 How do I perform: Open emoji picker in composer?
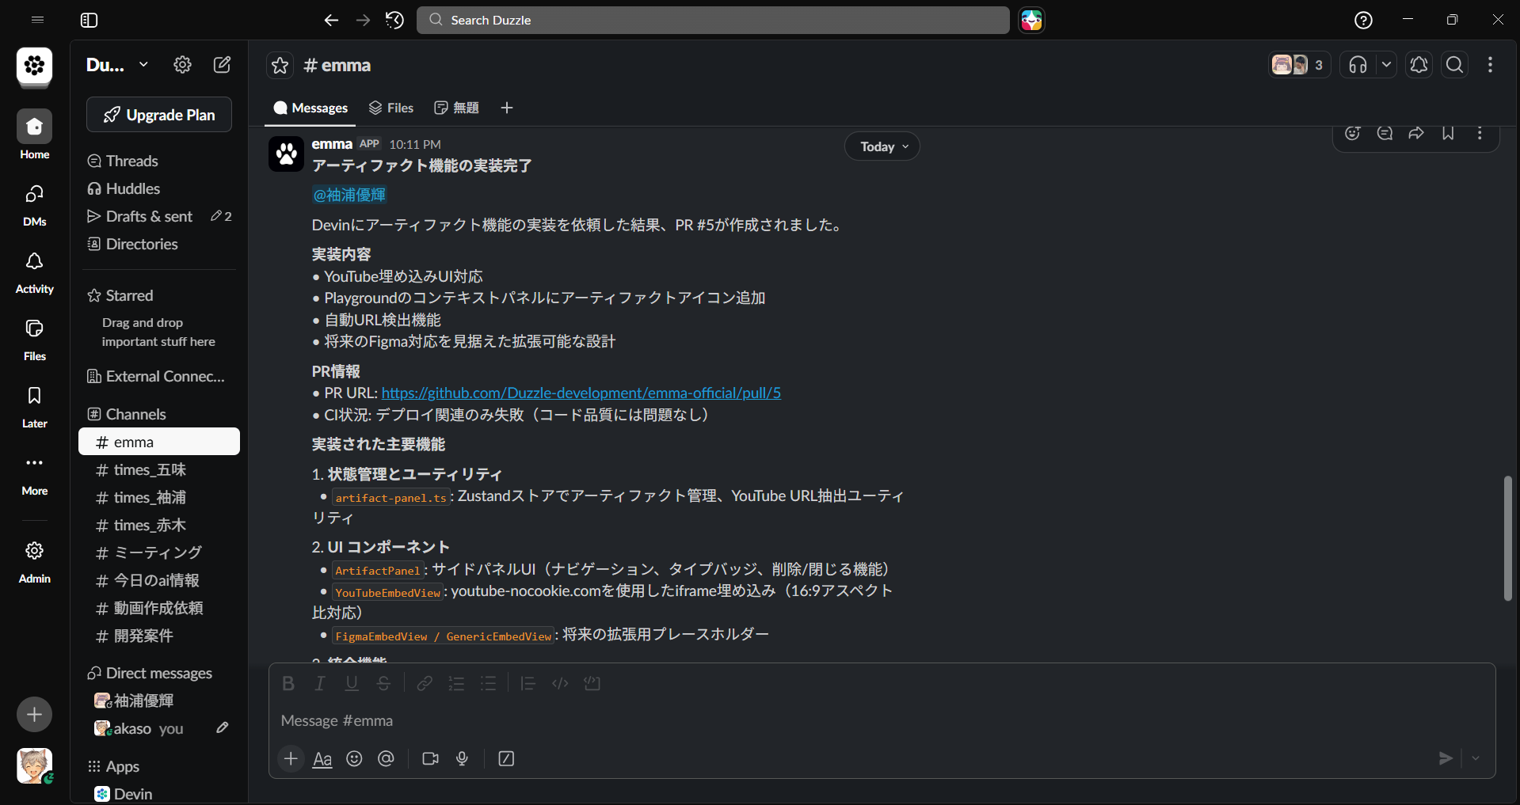354,759
